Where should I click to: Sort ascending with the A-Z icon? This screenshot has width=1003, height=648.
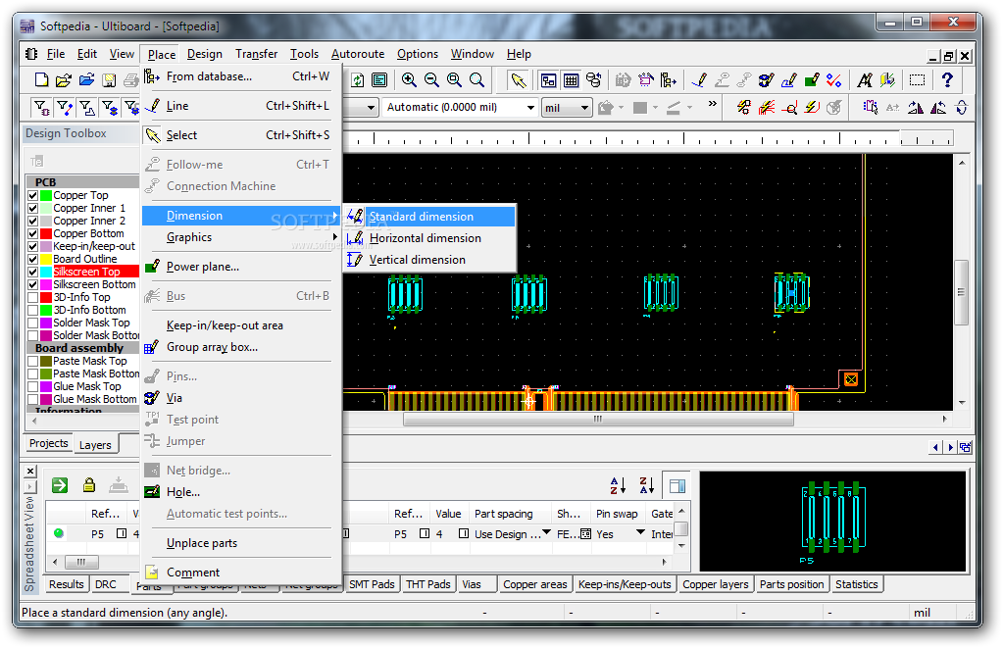618,485
